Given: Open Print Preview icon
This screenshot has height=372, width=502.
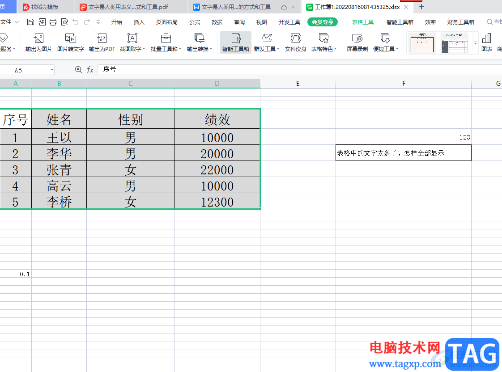Looking at the screenshot, I should click(x=64, y=22).
